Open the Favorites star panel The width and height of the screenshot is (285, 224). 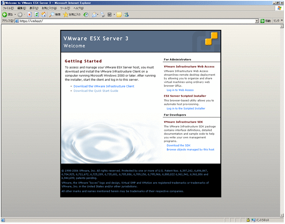tap(72, 15)
